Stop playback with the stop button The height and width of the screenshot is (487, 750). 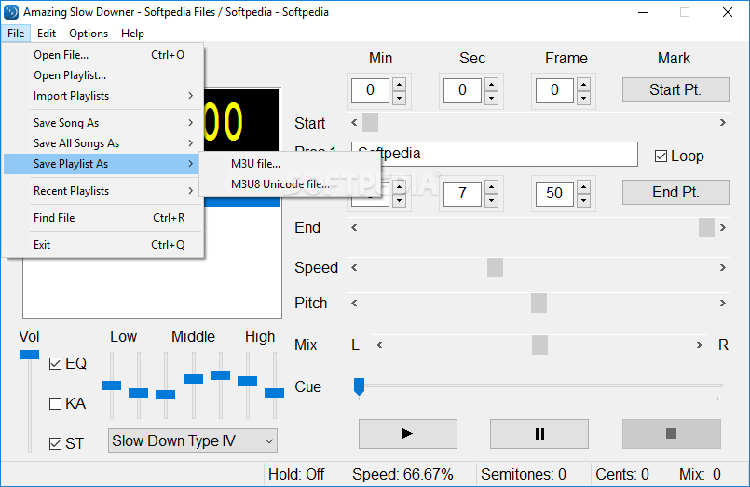[671, 434]
